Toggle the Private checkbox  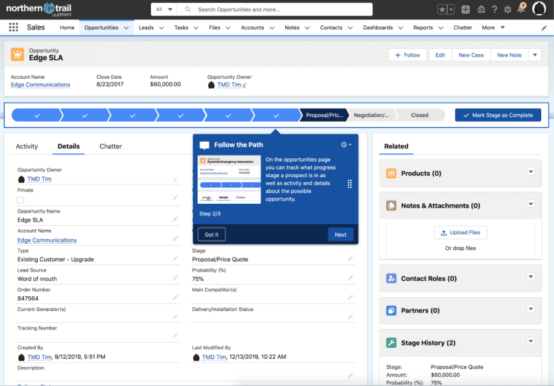tap(21, 200)
